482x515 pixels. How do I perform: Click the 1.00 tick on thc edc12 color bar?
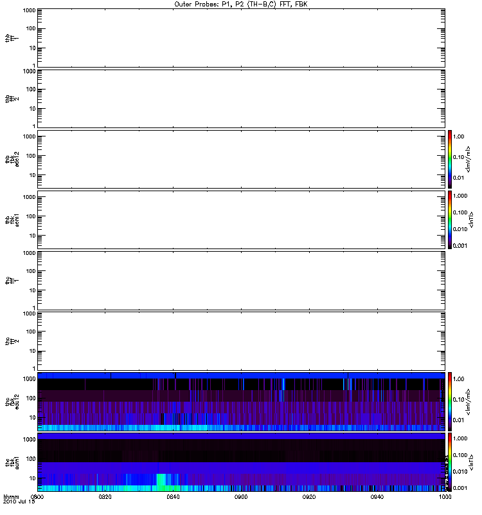458,379
